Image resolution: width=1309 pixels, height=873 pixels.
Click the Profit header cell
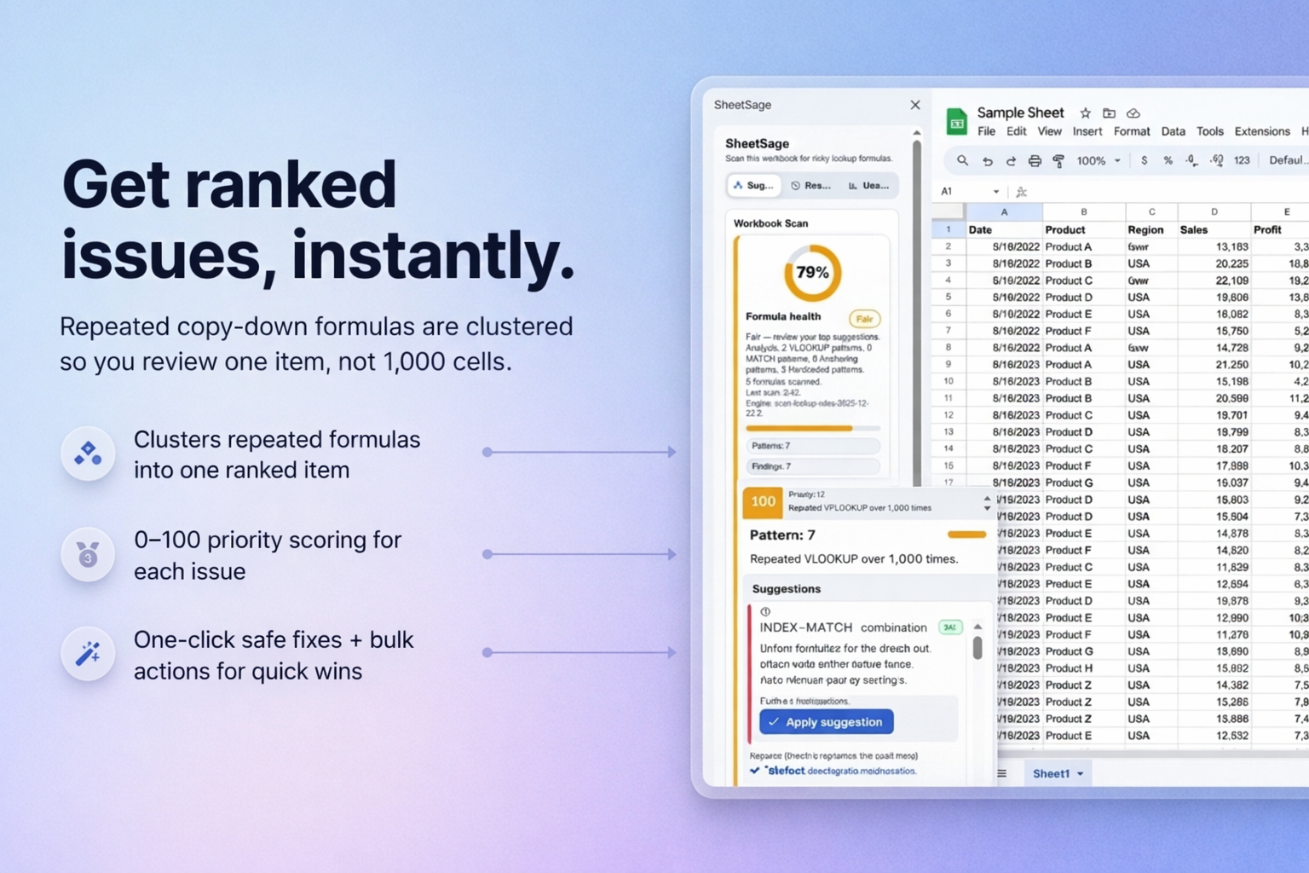tap(1280, 229)
